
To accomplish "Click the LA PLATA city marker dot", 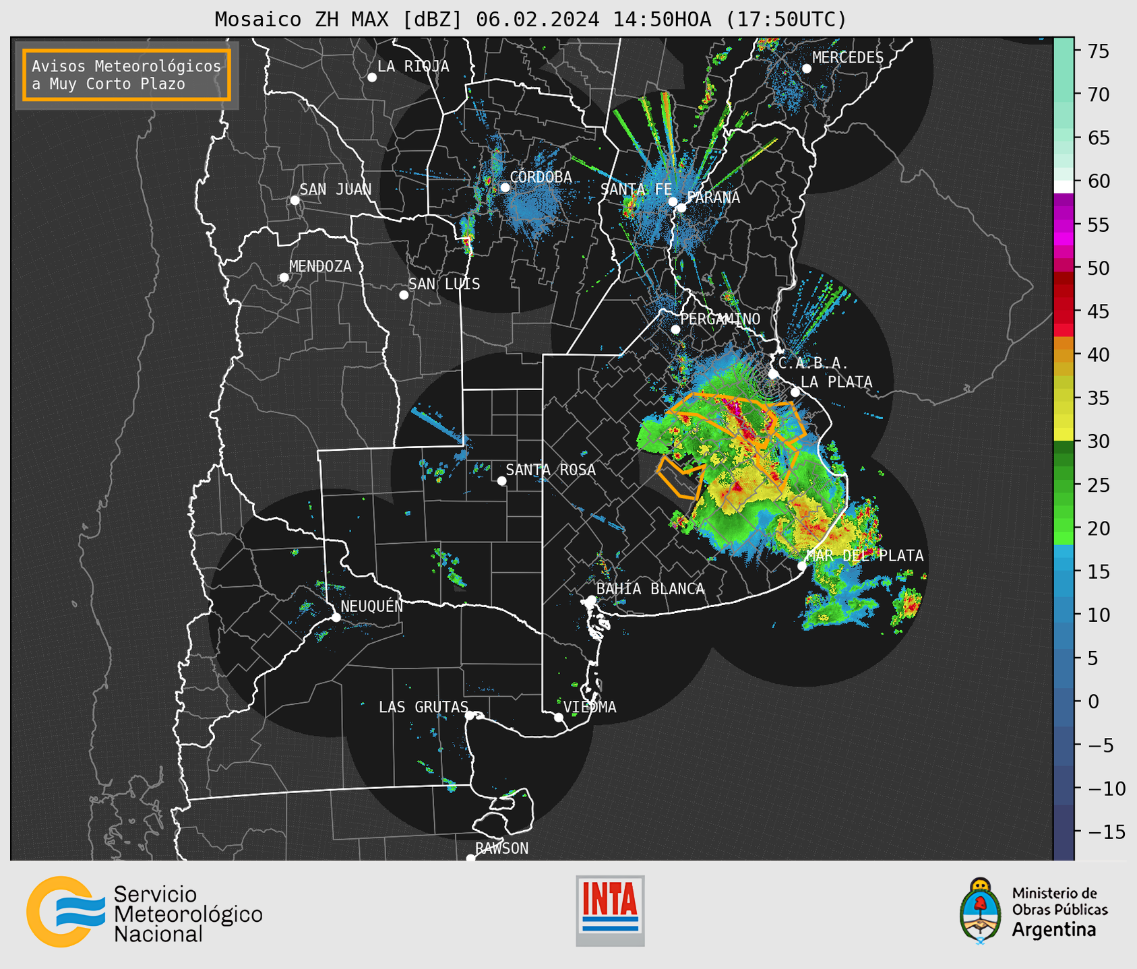I will pyautogui.click(x=795, y=392).
